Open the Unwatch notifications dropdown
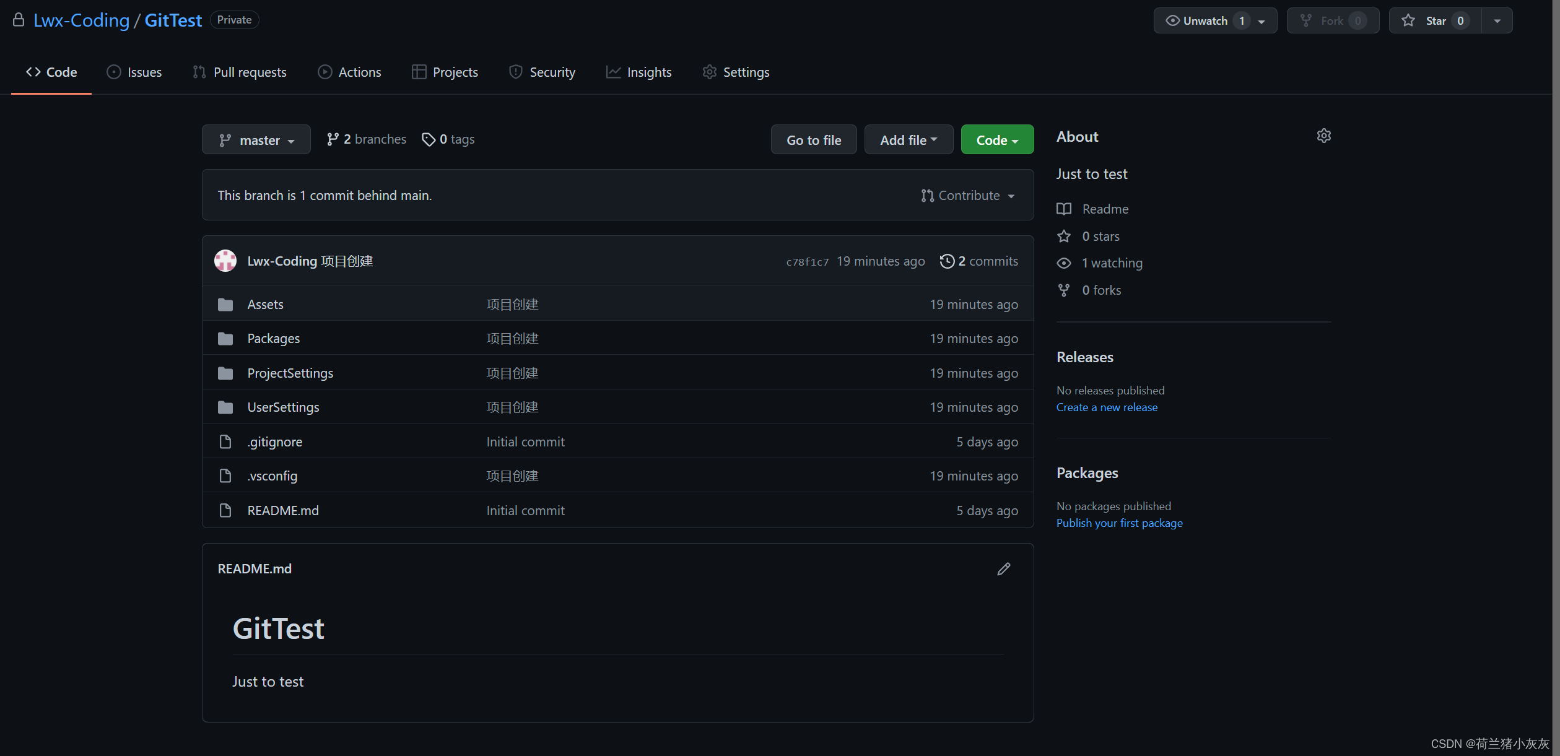Screen dimensions: 1560x756 click(1215, 20)
